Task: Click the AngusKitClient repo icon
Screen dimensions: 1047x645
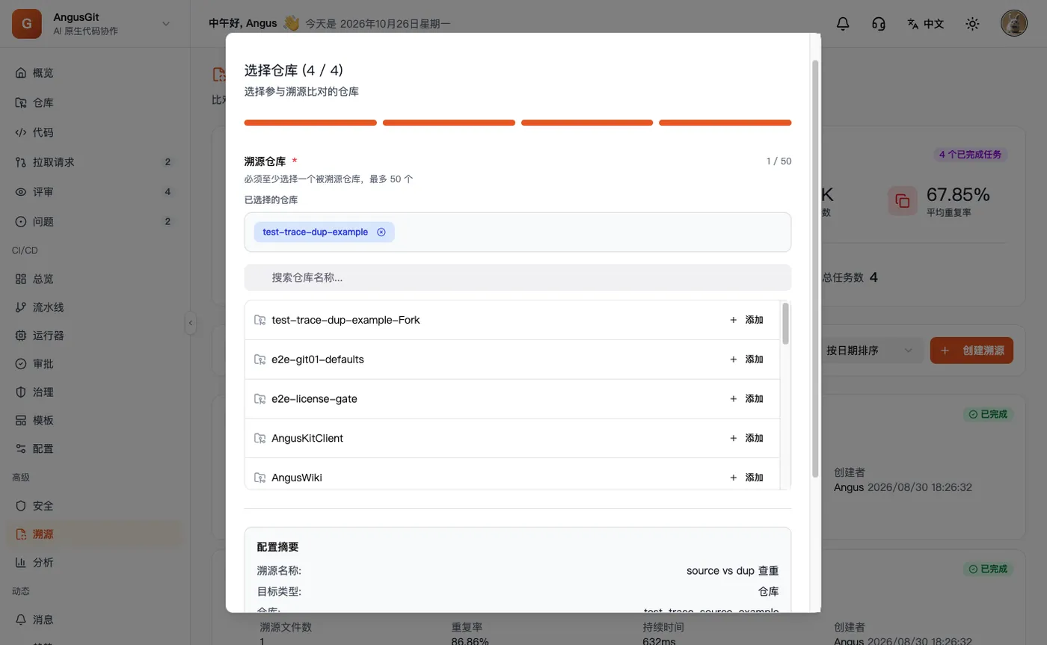Action: point(260,438)
